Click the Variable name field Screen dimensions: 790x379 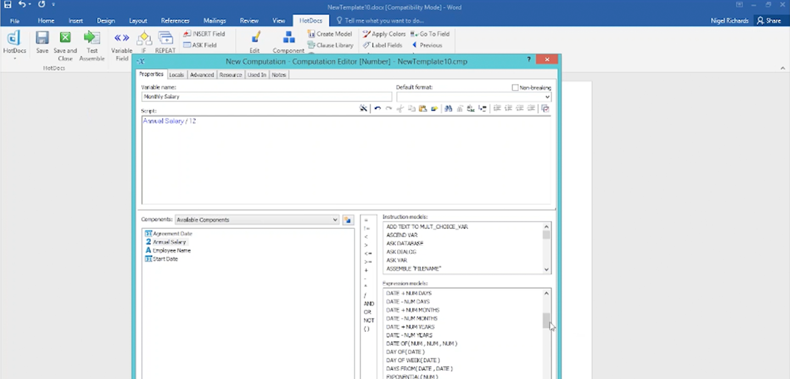(267, 97)
